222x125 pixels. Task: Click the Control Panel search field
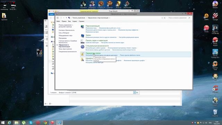[x=179, y=18]
